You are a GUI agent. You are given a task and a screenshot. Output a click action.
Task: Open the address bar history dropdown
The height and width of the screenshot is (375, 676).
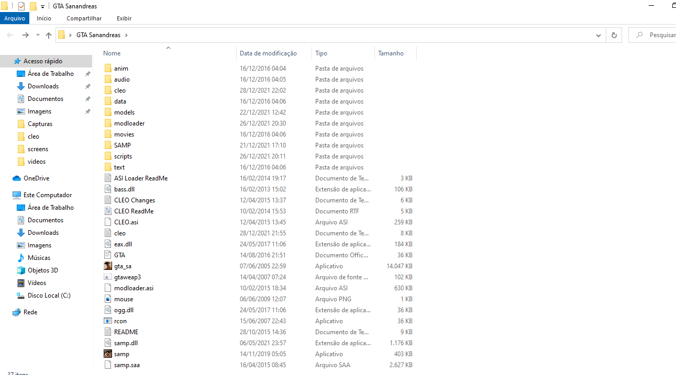(599, 35)
